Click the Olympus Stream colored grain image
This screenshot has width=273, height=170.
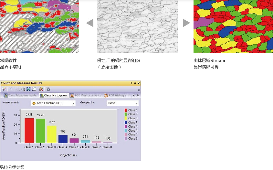point(233,27)
